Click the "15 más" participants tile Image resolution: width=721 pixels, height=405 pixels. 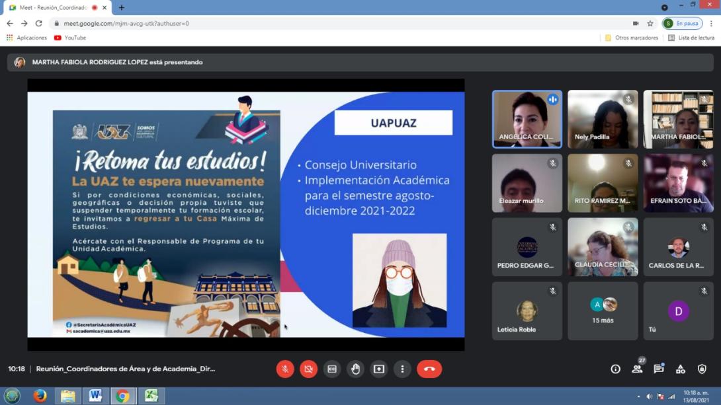[x=603, y=311]
